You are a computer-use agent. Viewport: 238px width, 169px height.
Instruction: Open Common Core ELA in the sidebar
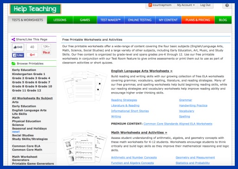pyautogui.click(x=26, y=146)
